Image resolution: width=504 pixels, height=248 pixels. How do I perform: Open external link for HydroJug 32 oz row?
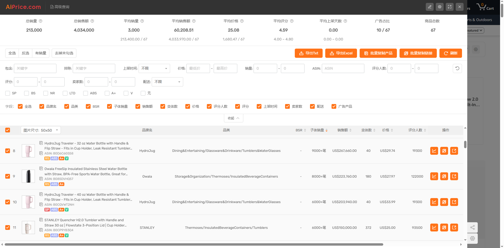454,151
